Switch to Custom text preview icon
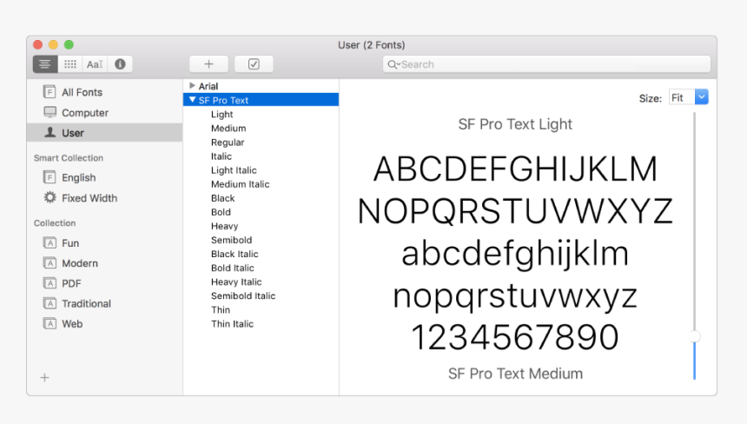 [95, 63]
